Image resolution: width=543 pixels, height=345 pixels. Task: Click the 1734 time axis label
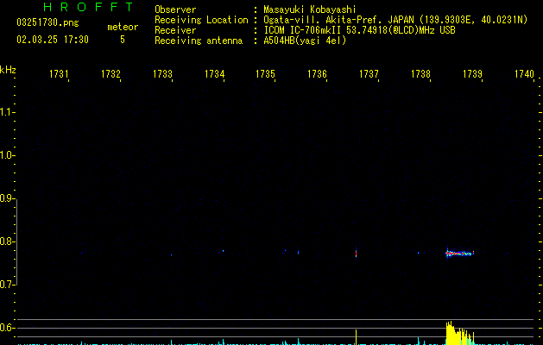click(x=214, y=73)
